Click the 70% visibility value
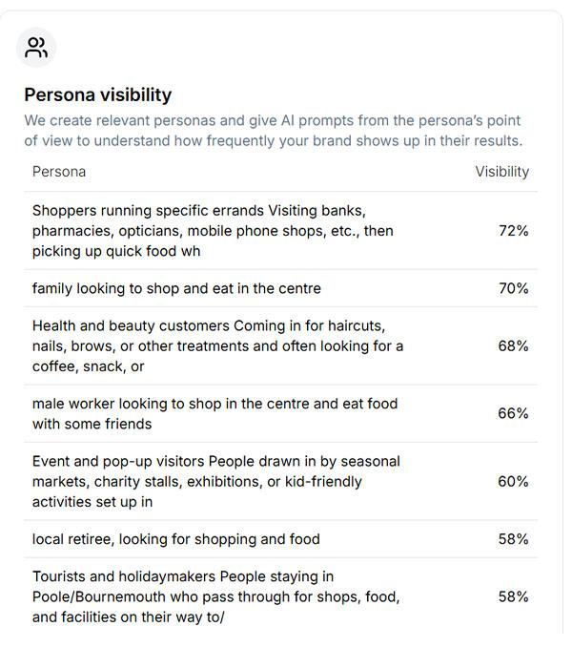 point(513,288)
